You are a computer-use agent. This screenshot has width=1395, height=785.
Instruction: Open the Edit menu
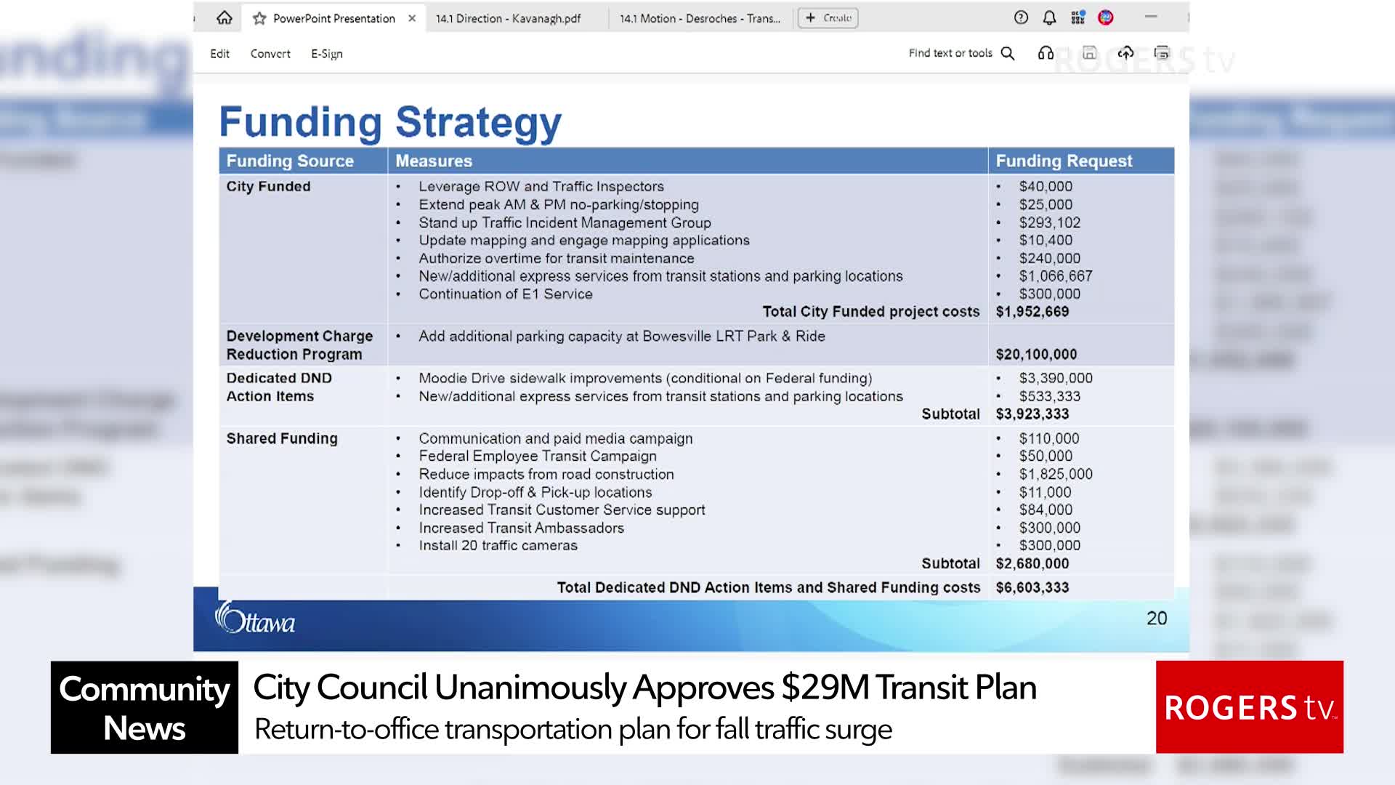pos(219,54)
